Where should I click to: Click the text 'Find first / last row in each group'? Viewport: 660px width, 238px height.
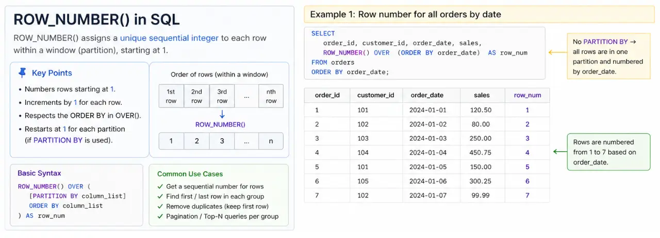tap(215, 196)
